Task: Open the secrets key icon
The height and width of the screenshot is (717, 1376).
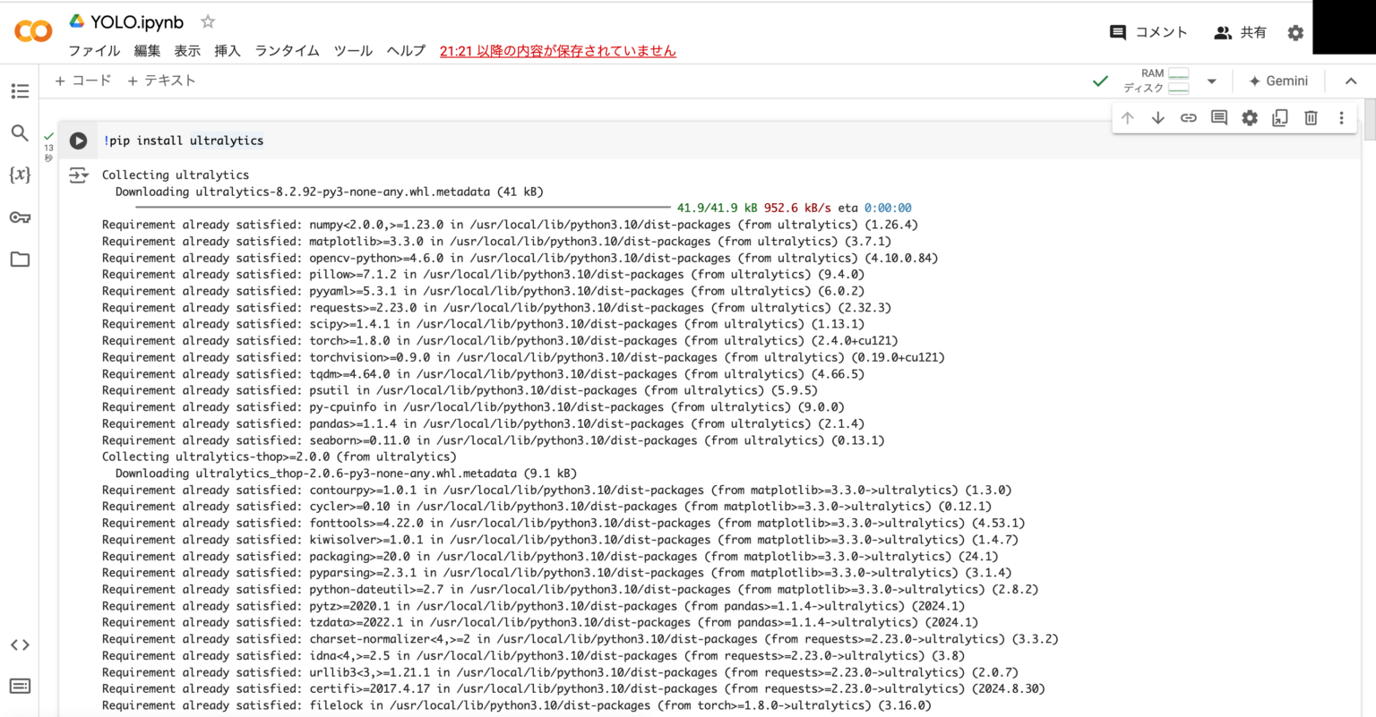Action: pyautogui.click(x=20, y=218)
